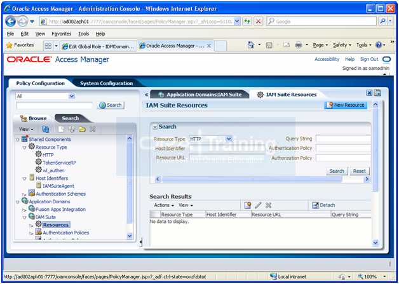Close multiple tabs icon in content pane

[x=377, y=93]
